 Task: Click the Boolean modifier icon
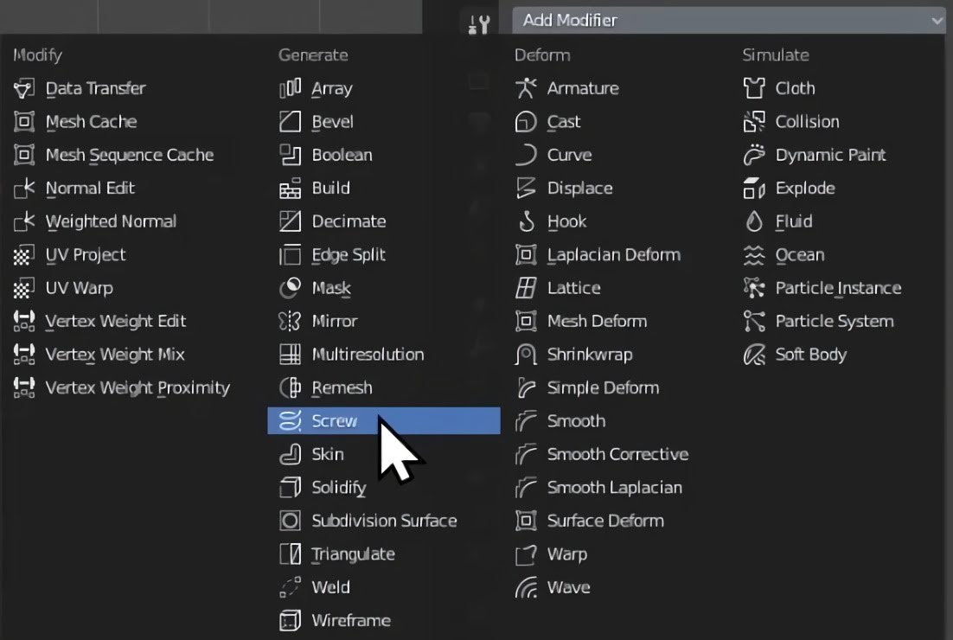pyautogui.click(x=290, y=155)
